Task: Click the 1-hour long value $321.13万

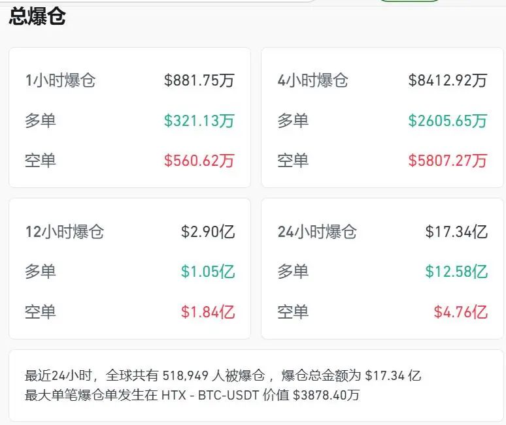Action: point(199,121)
